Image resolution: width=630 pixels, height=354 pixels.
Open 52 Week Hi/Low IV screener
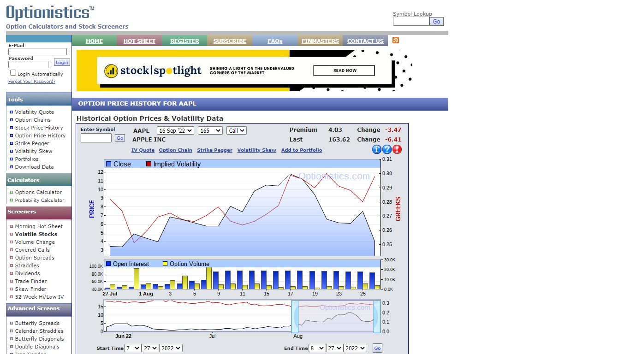pyautogui.click(x=39, y=297)
